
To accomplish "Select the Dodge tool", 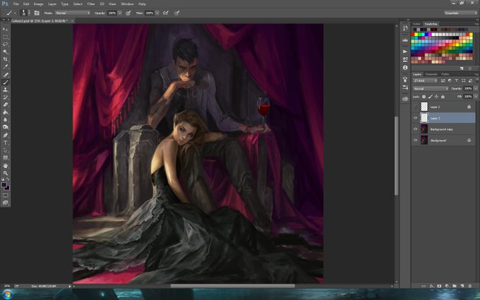I will click(x=6, y=127).
